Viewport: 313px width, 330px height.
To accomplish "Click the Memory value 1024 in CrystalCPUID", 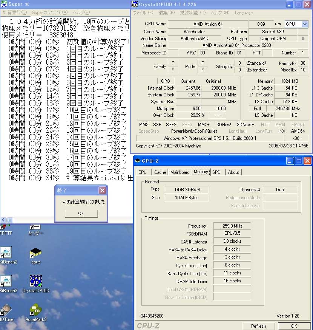I will [282, 81].
